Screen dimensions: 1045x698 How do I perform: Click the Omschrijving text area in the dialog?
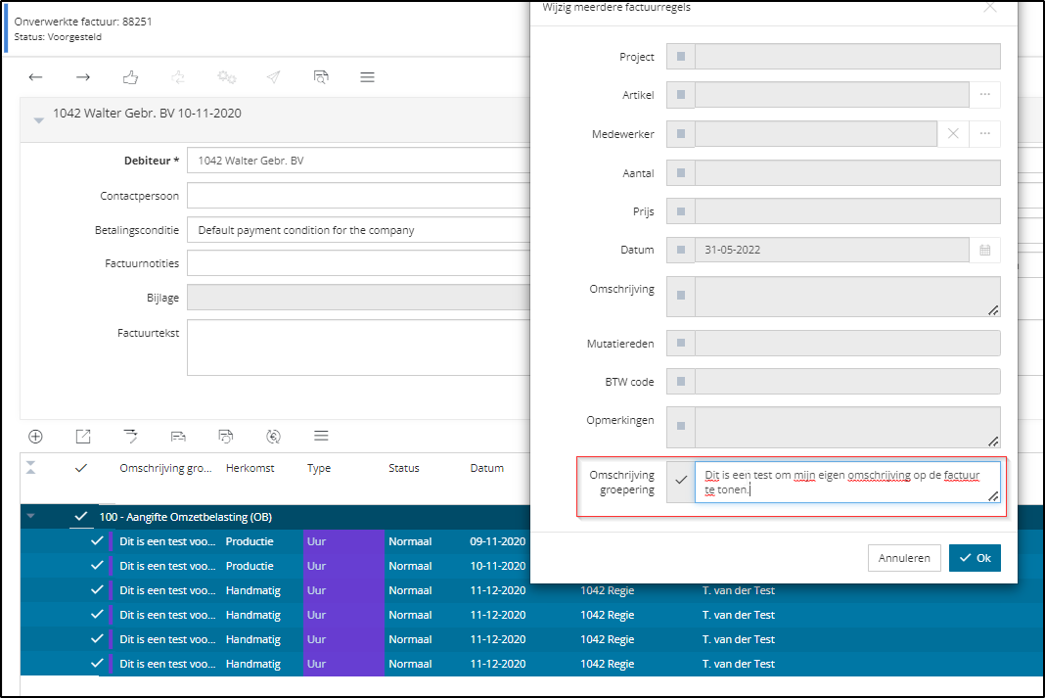point(847,297)
